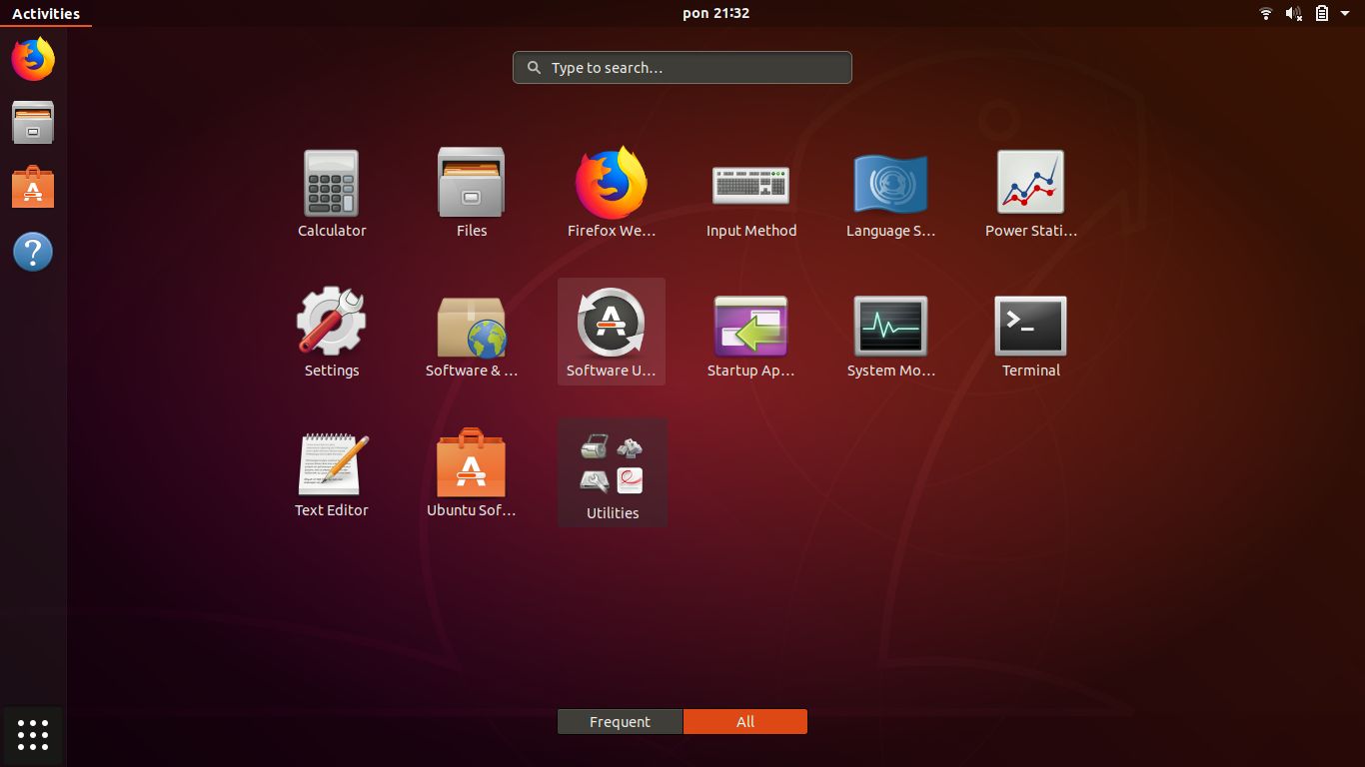Click Firefox icon in the dock
This screenshot has height=767, width=1365.
click(x=33, y=59)
